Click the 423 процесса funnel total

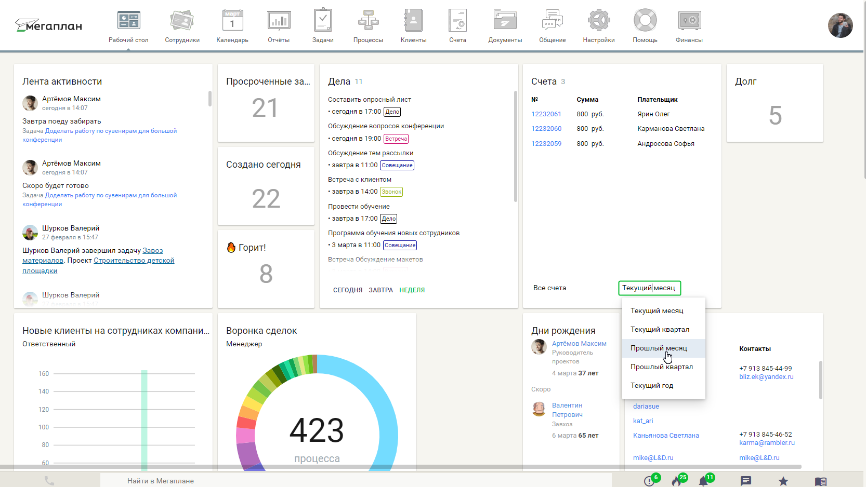pyautogui.click(x=317, y=431)
